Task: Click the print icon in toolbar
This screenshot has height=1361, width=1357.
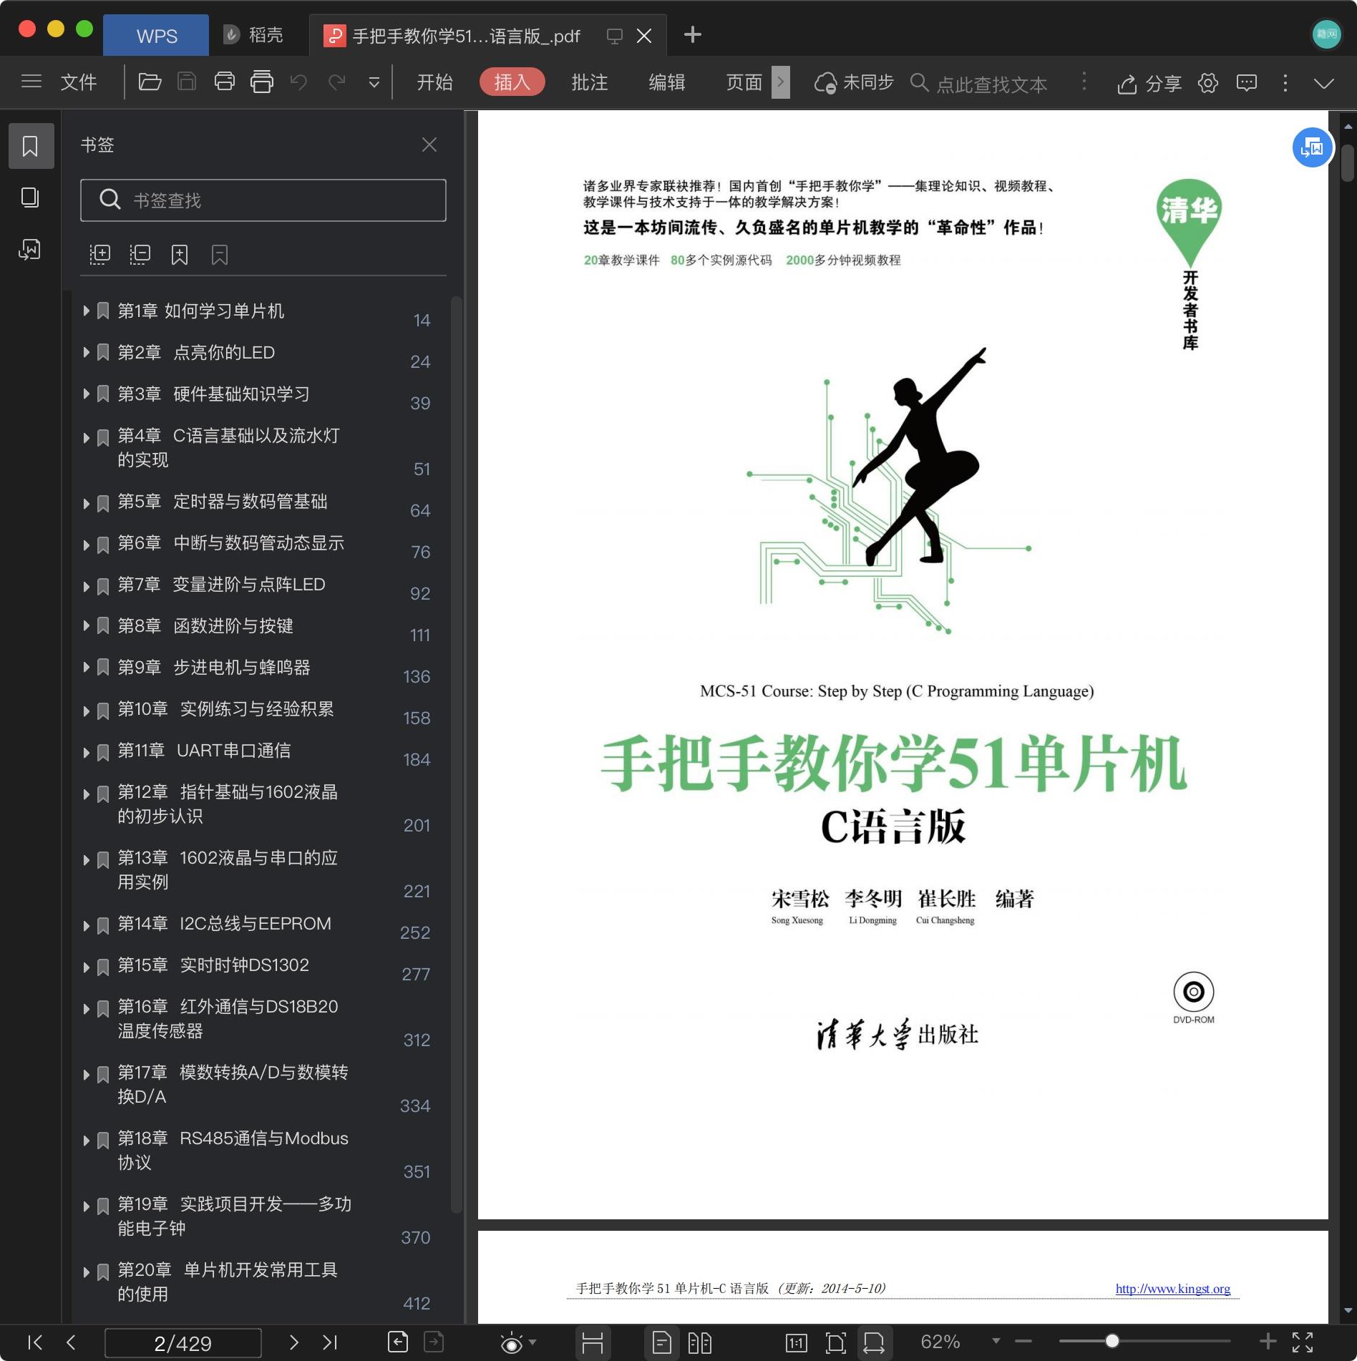Action: 225,82
